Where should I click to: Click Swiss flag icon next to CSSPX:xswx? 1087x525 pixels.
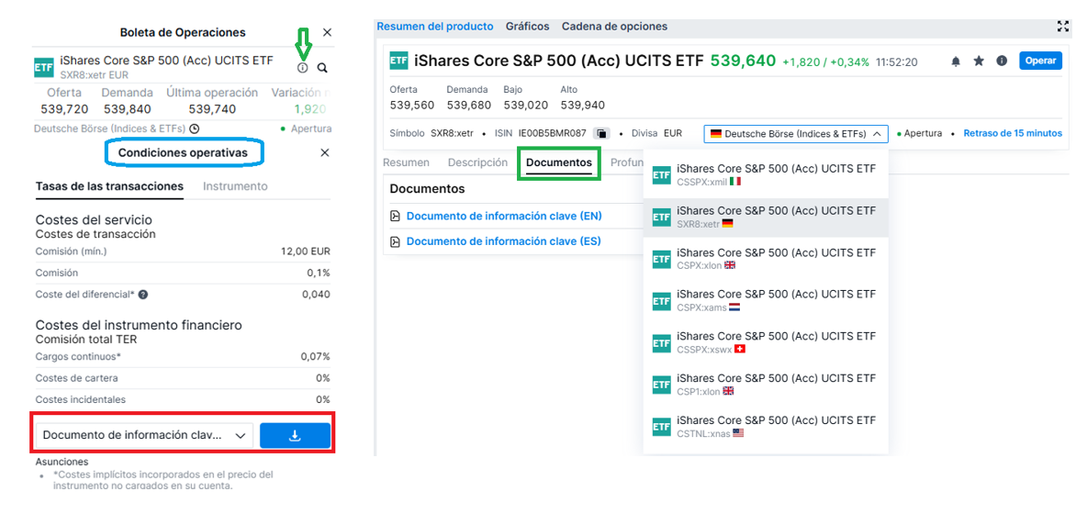point(739,349)
